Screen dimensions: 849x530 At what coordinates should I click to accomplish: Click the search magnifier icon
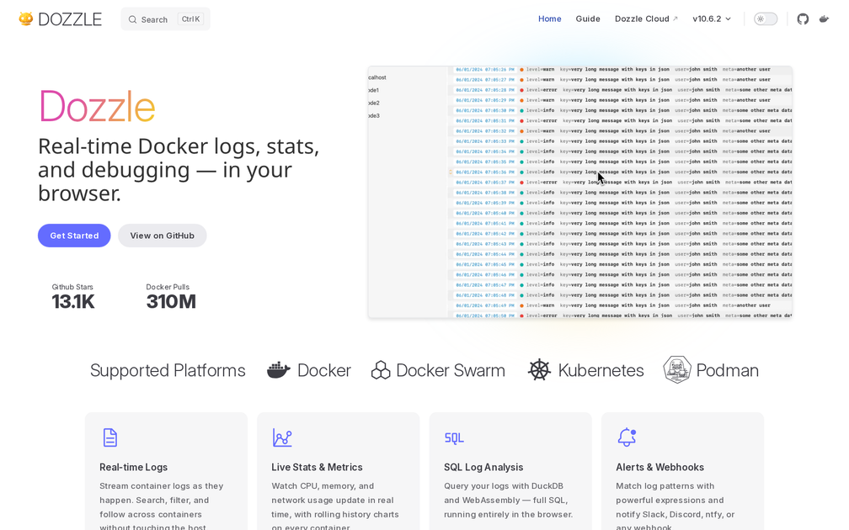click(133, 19)
